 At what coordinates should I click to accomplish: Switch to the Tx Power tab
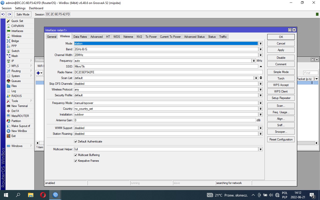[151, 37]
